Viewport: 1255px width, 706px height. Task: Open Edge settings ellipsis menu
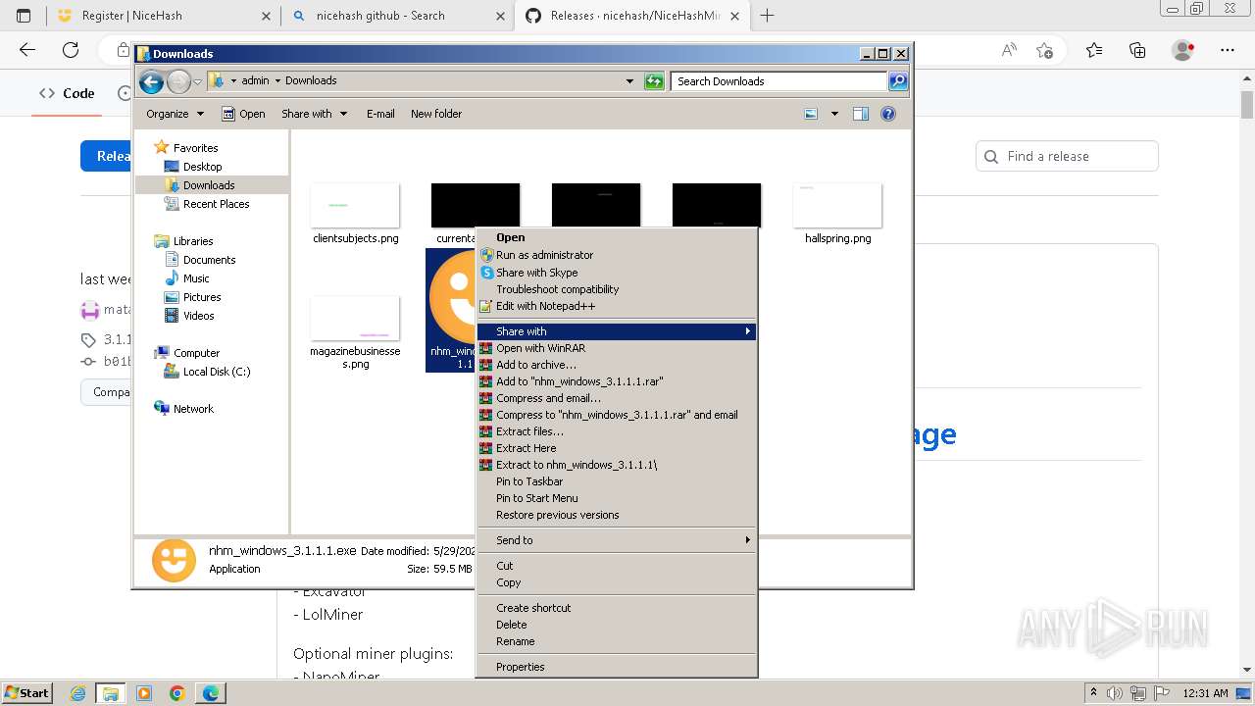pos(1228,50)
